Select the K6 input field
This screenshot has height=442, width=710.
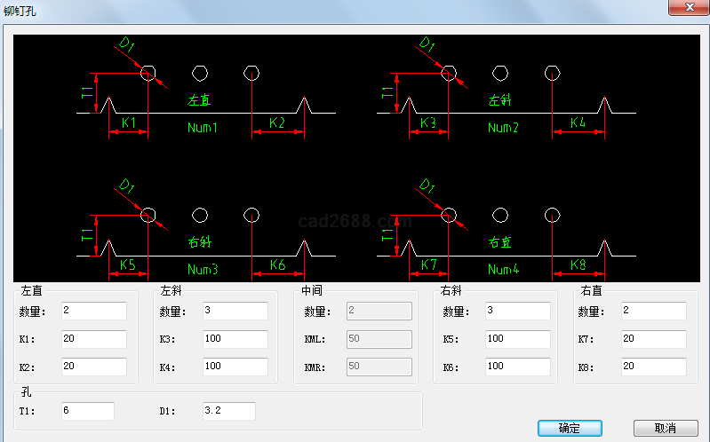click(x=517, y=367)
